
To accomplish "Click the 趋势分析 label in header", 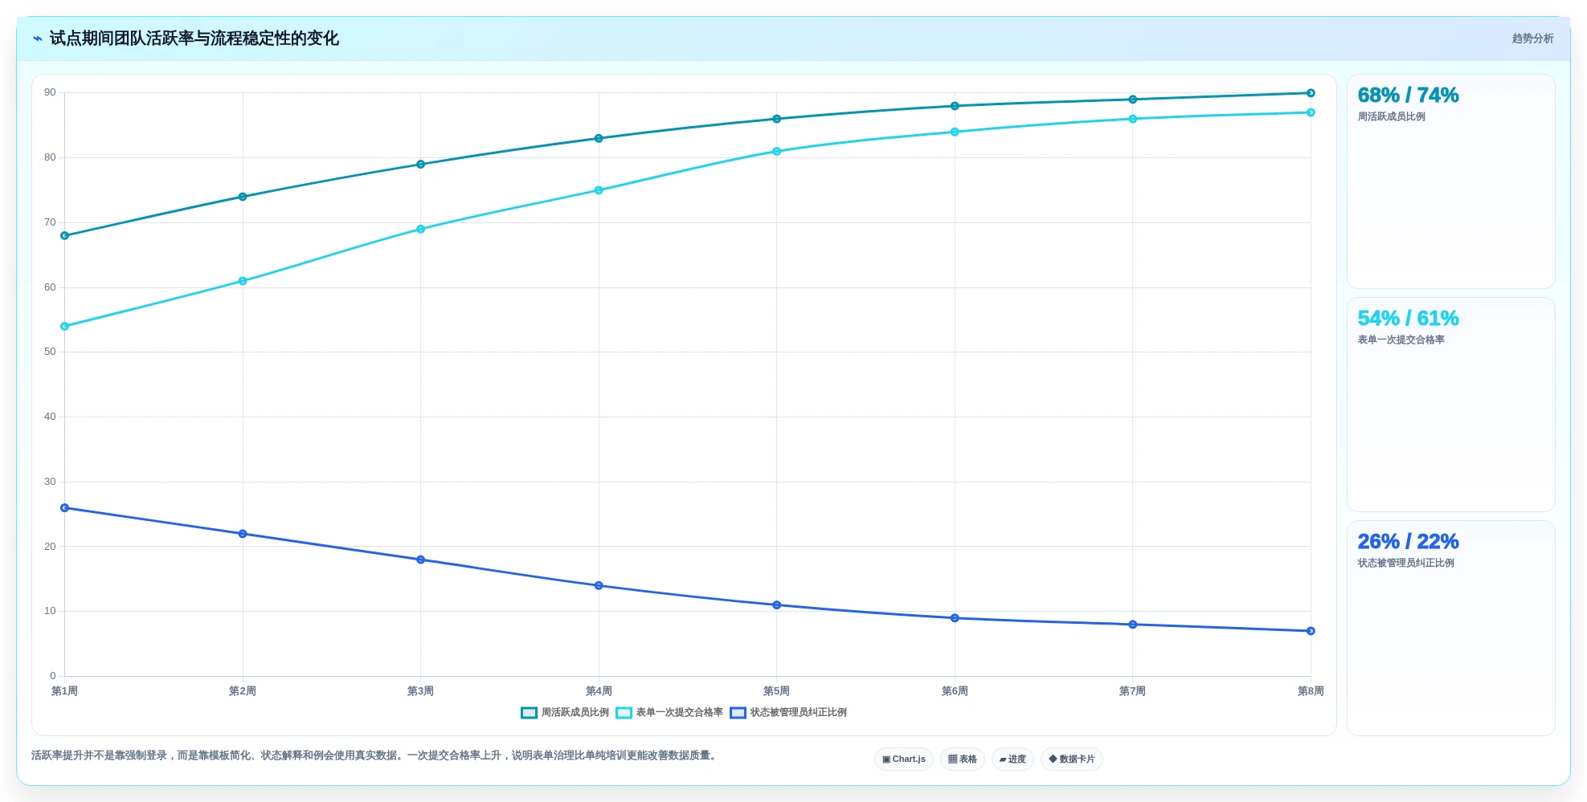I will [1532, 39].
